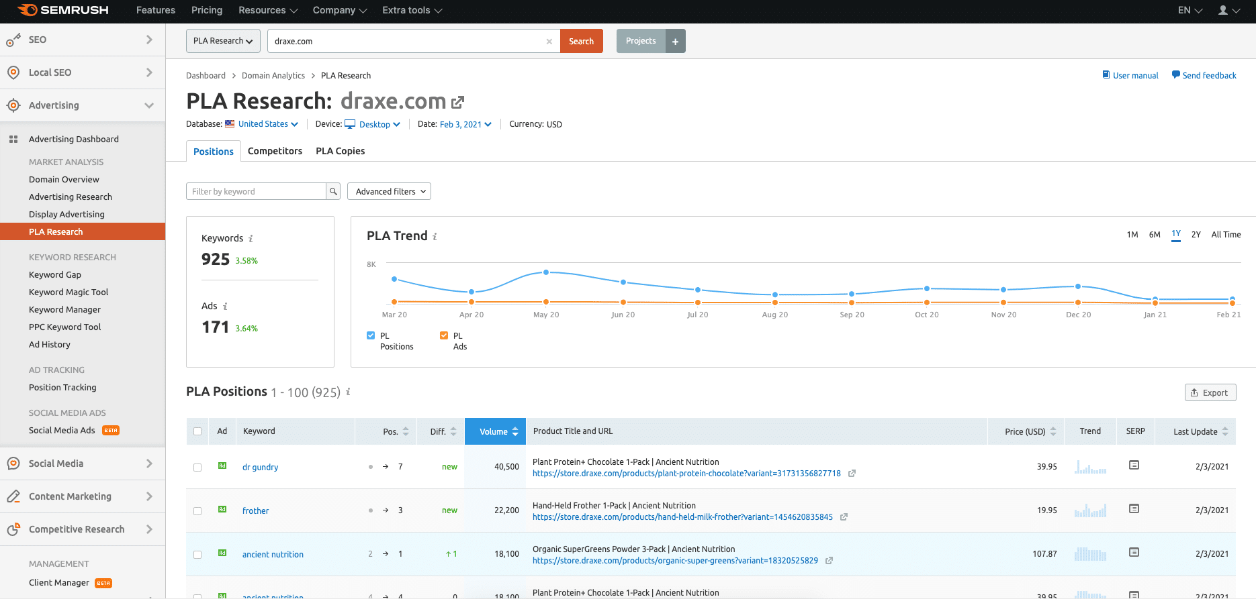Open SERP snapshot for ancient nutrition 18,100 row
This screenshot has width=1256, height=599.
tap(1134, 552)
